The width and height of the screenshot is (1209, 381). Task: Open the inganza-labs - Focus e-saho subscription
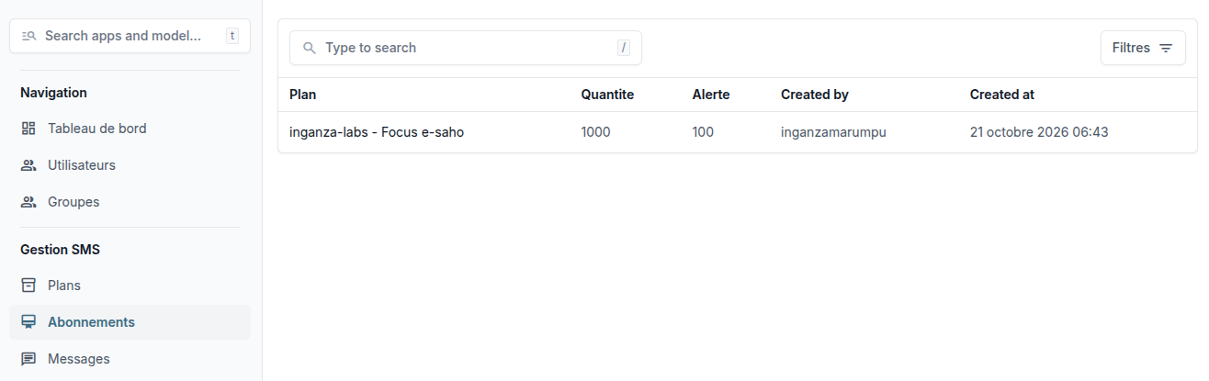click(x=377, y=132)
